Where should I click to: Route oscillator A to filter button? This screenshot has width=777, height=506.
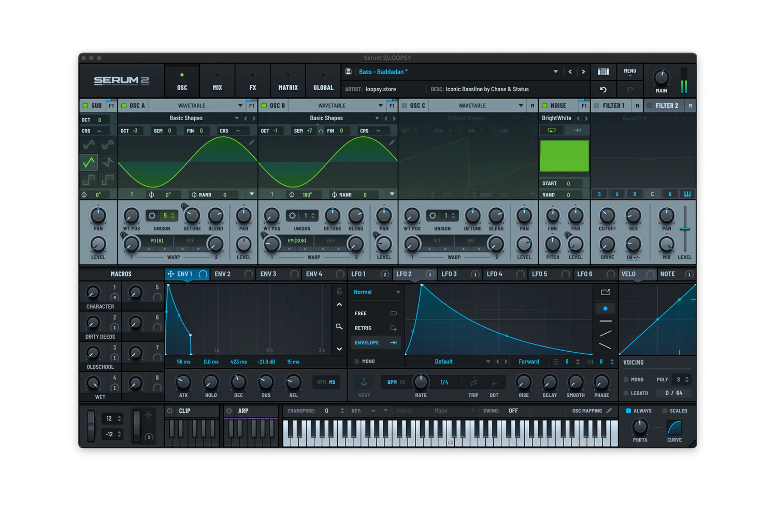tap(617, 194)
